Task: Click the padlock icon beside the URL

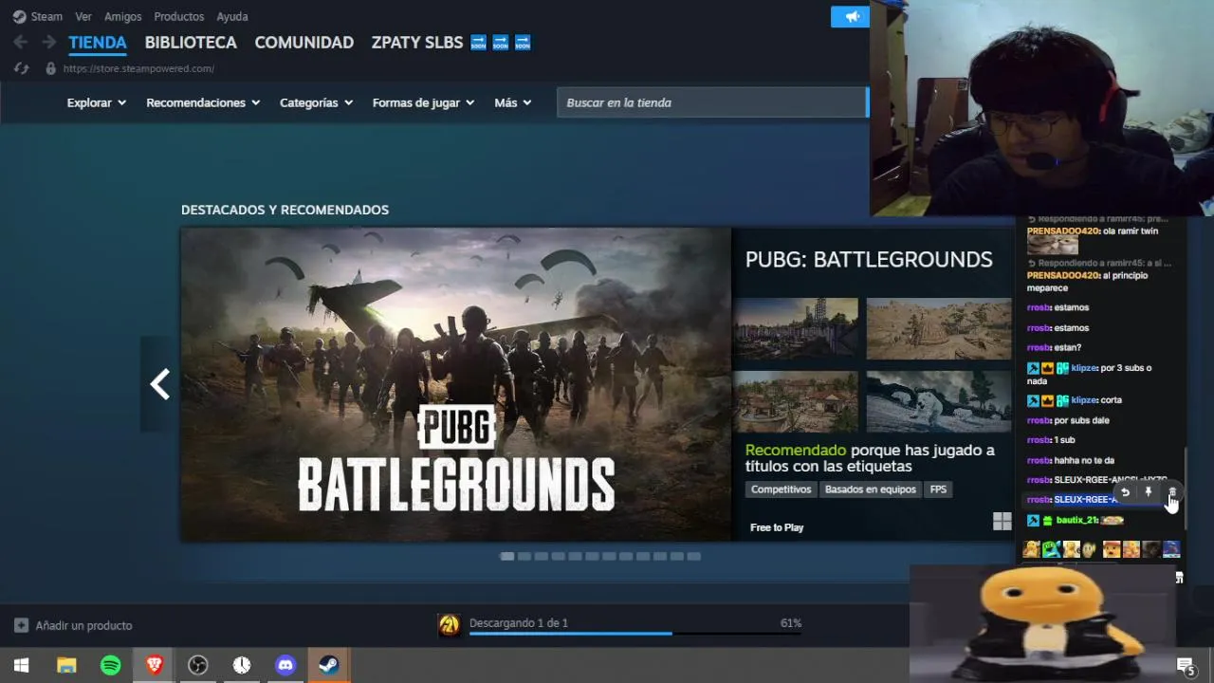Action: (50, 68)
